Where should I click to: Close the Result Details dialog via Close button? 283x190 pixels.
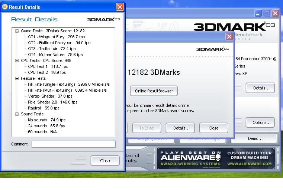tap(105, 161)
